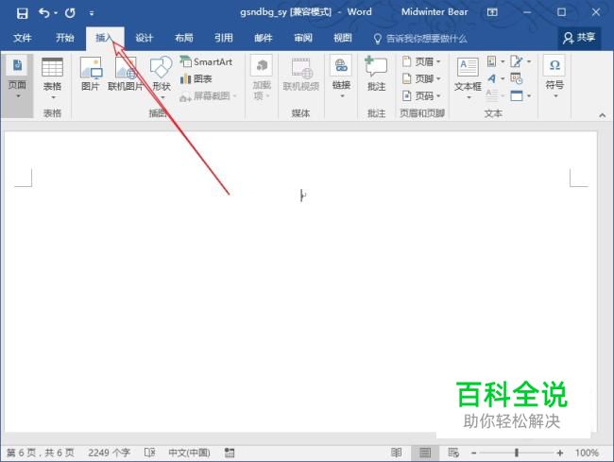Redo via the circular arrow icon
The image size is (614, 462).
[x=70, y=13]
